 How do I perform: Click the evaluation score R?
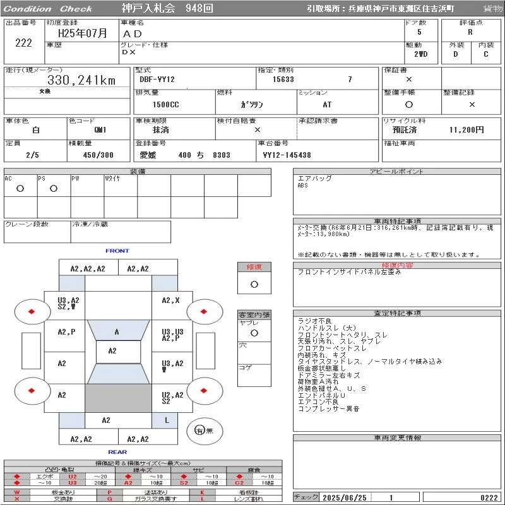click(x=470, y=32)
